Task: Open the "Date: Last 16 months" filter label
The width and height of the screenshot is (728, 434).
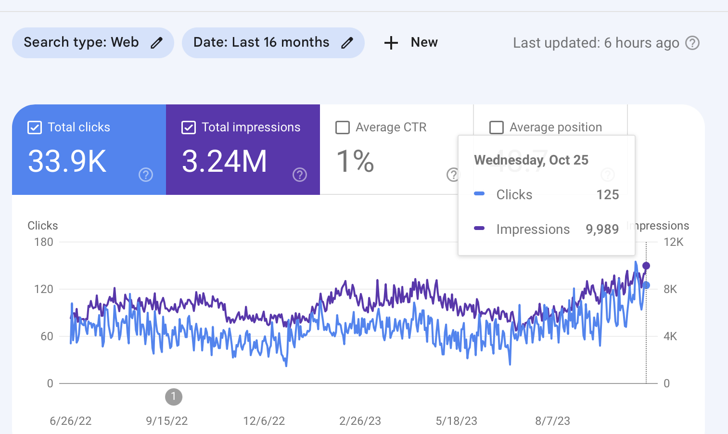Action: pyautogui.click(x=261, y=42)
